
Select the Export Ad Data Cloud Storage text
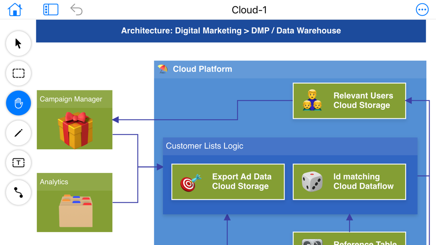pos(241,181)
